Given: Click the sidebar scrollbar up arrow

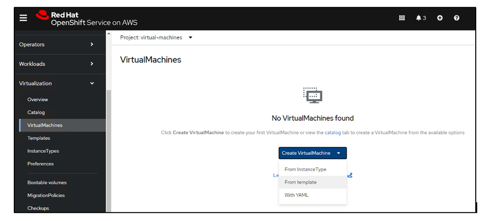Looking at the screenshot, I should (109, 33).
